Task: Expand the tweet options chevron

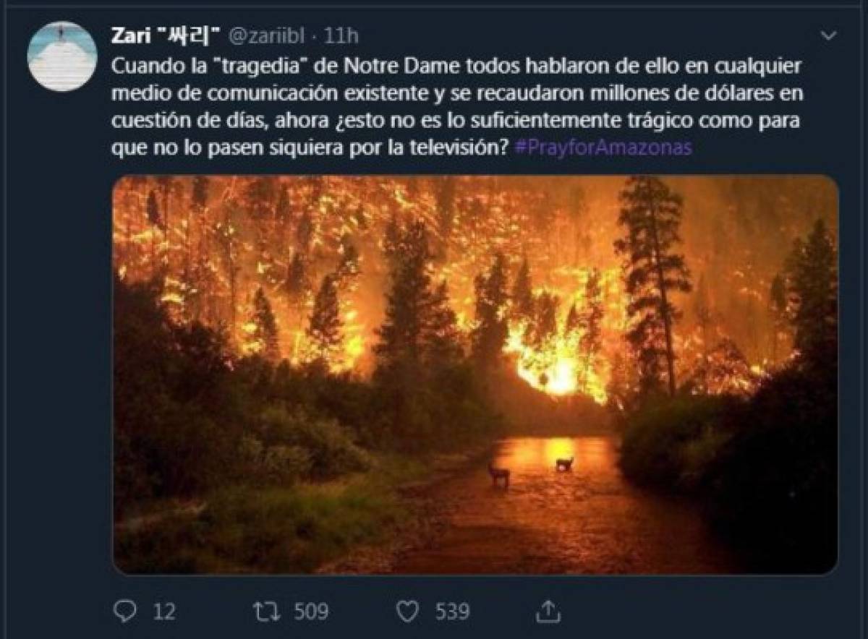Action: [829, 35]
